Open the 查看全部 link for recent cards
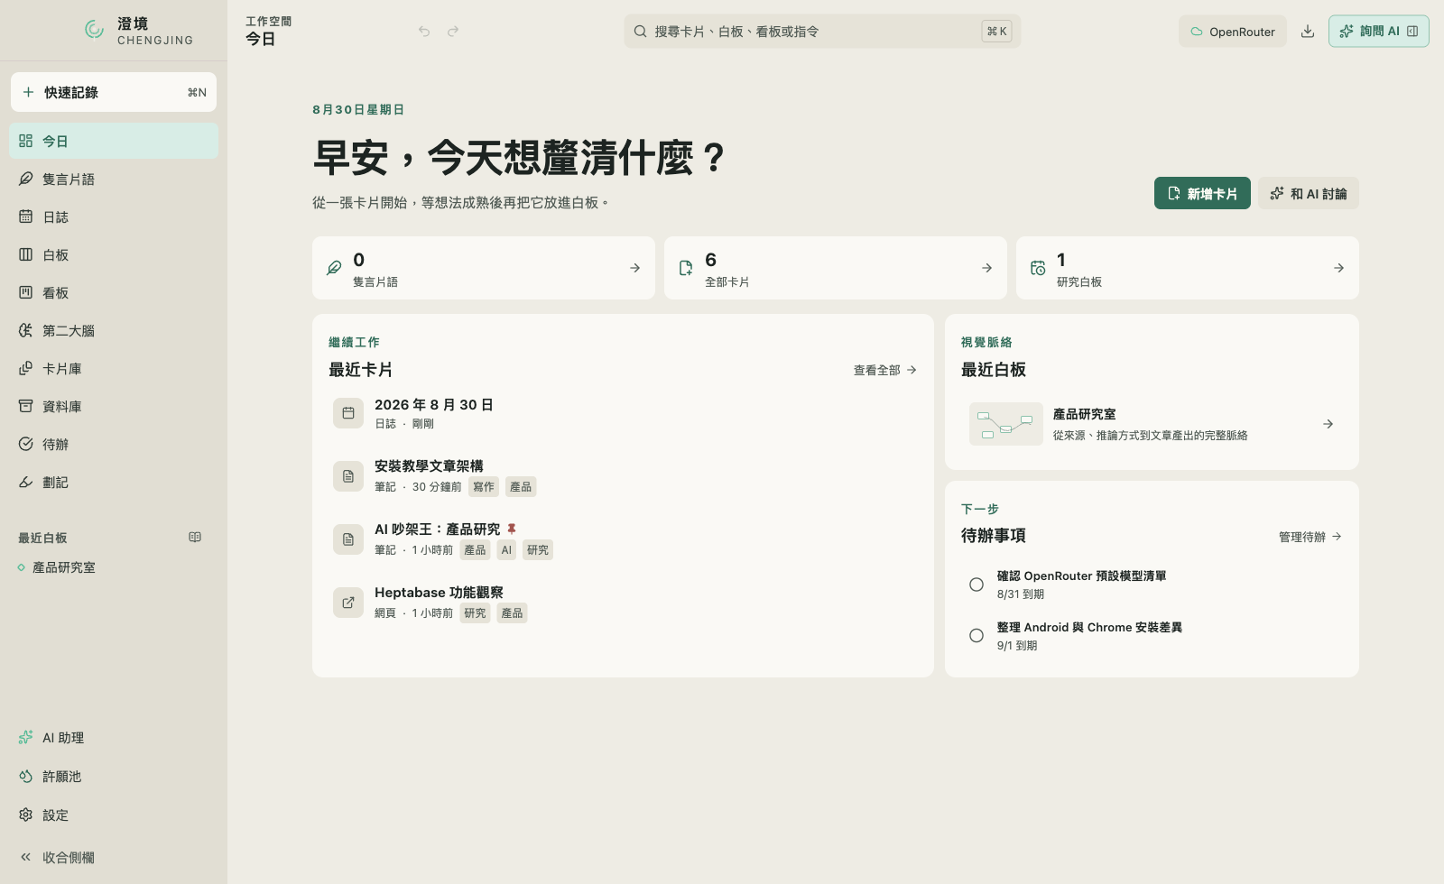This screenshot has height=884, width=1444. 885,370
